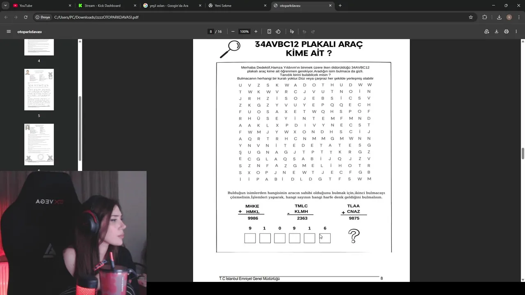Screen dimensions: 525x295
Task: Switch to Stream - Kick Dashboard tab
Action: pos(107,6)
